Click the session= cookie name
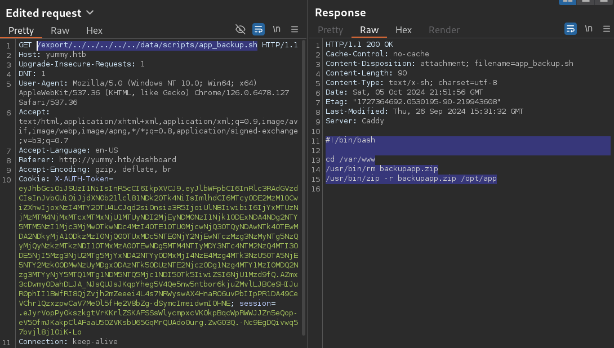This screenshot has height=348, width=614. pyautogui.click(x=257, y=304)
